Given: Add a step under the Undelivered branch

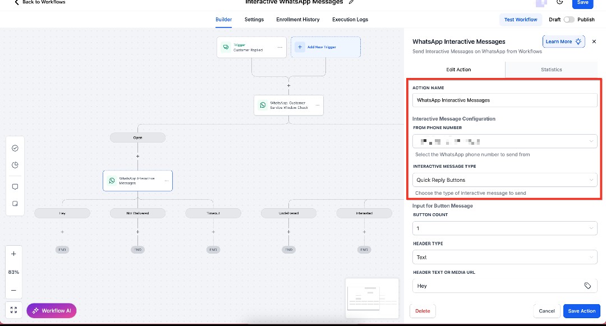Looking at the screenshot, I should coord(289,232).
